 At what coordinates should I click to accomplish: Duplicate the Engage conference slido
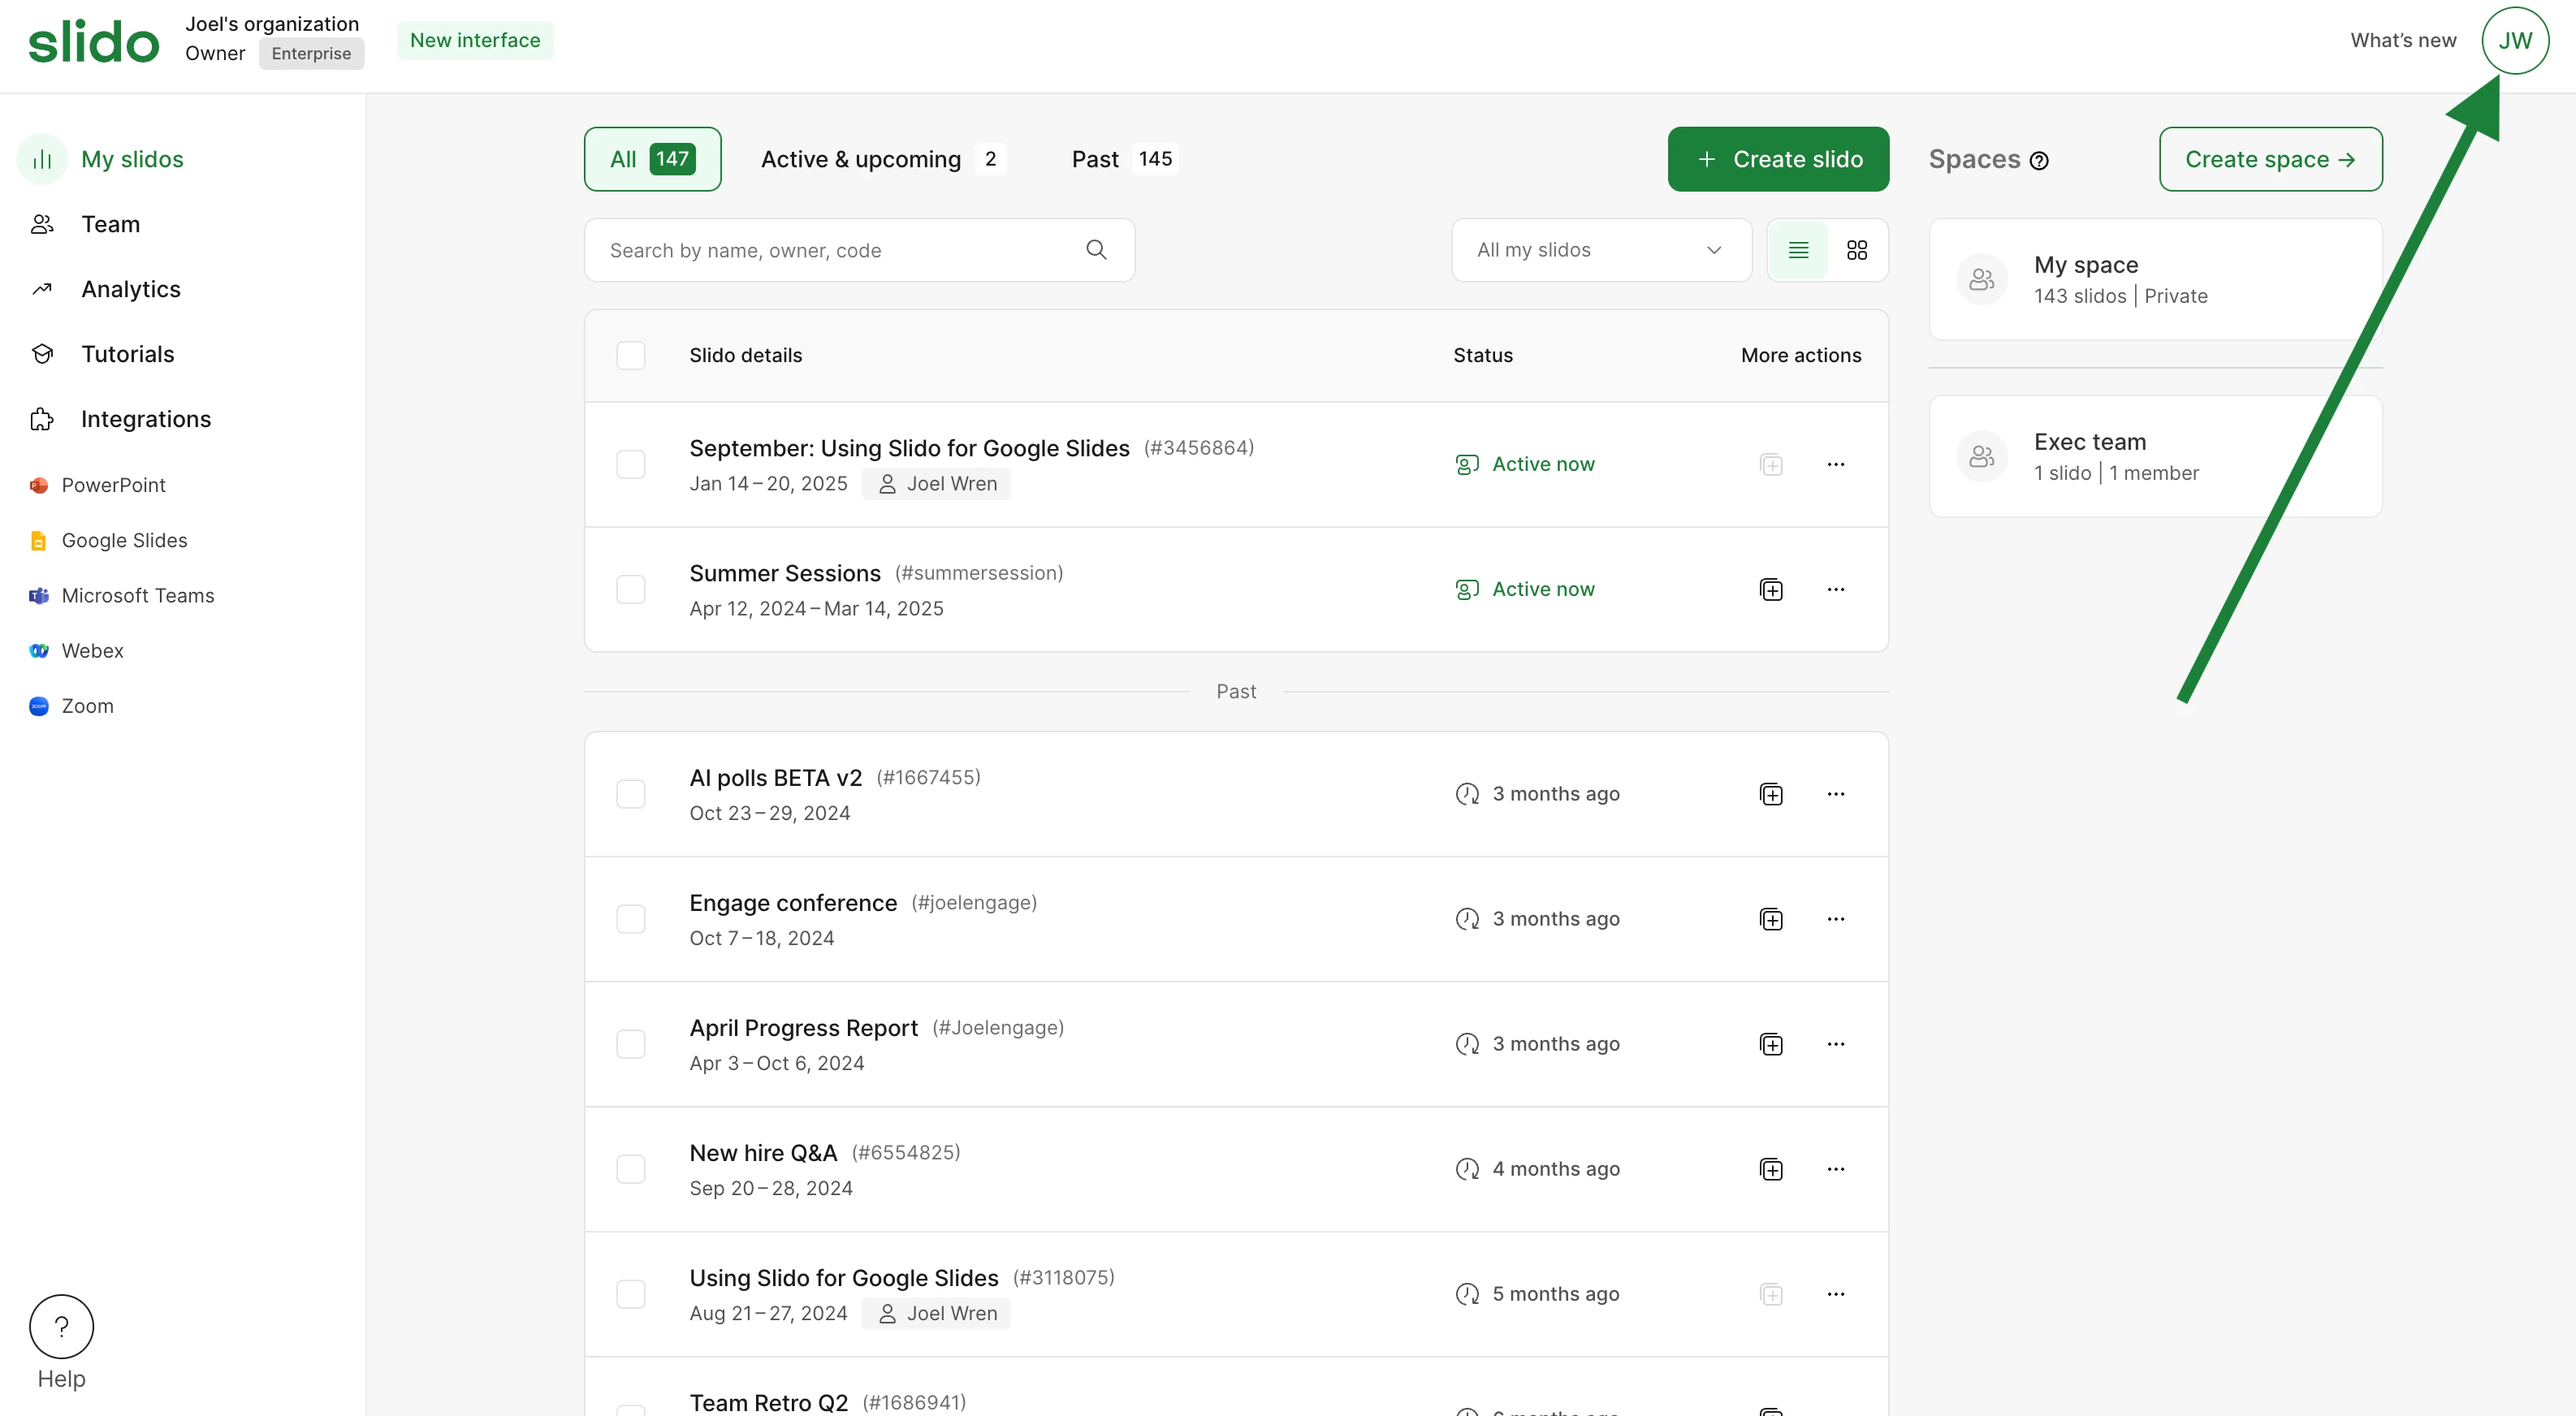coord(1771,919)
